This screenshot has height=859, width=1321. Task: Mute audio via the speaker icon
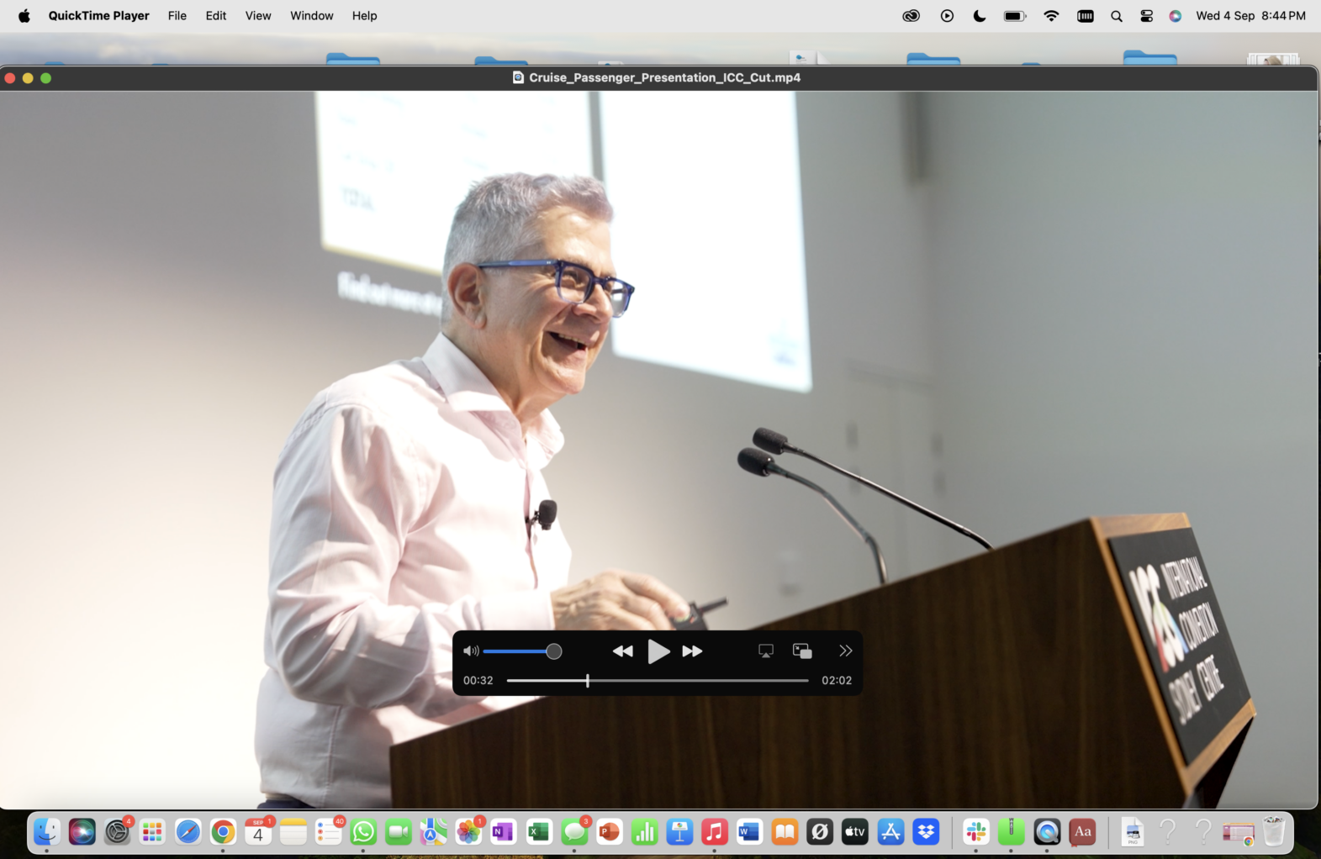pos(471,651)
